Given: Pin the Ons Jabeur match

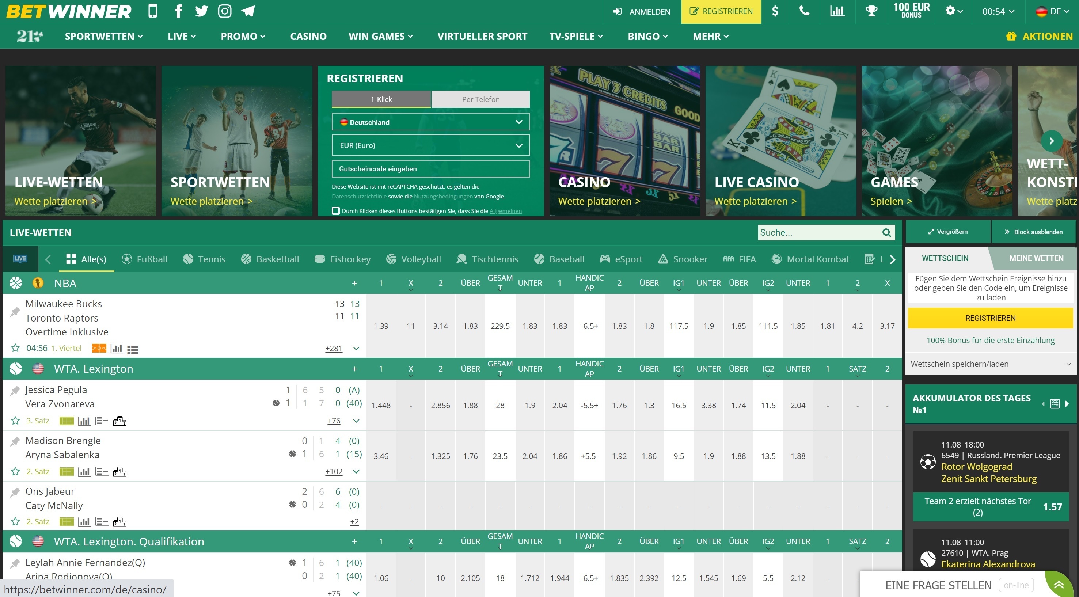Looking at the screenshot, I should [x=14, y=492].
